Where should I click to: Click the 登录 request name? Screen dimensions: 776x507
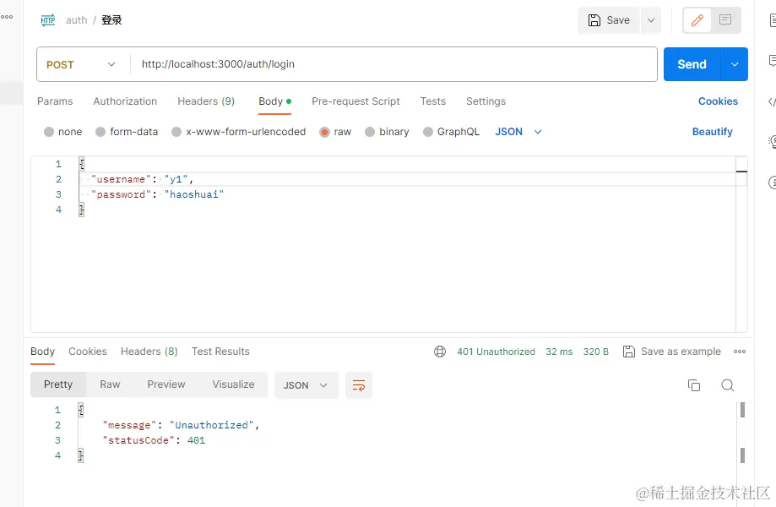tap(111, 20)
